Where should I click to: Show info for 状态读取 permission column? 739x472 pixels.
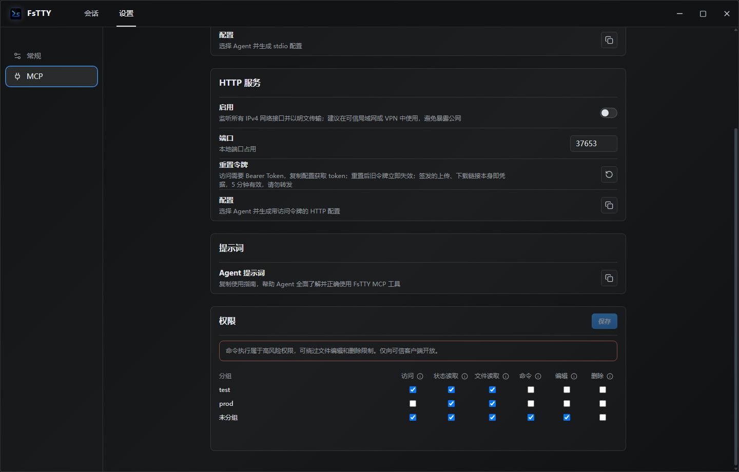(465, 377)
